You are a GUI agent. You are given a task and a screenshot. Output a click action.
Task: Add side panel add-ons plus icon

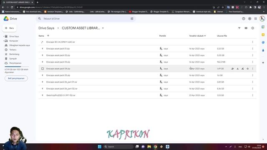pos(263,62)
